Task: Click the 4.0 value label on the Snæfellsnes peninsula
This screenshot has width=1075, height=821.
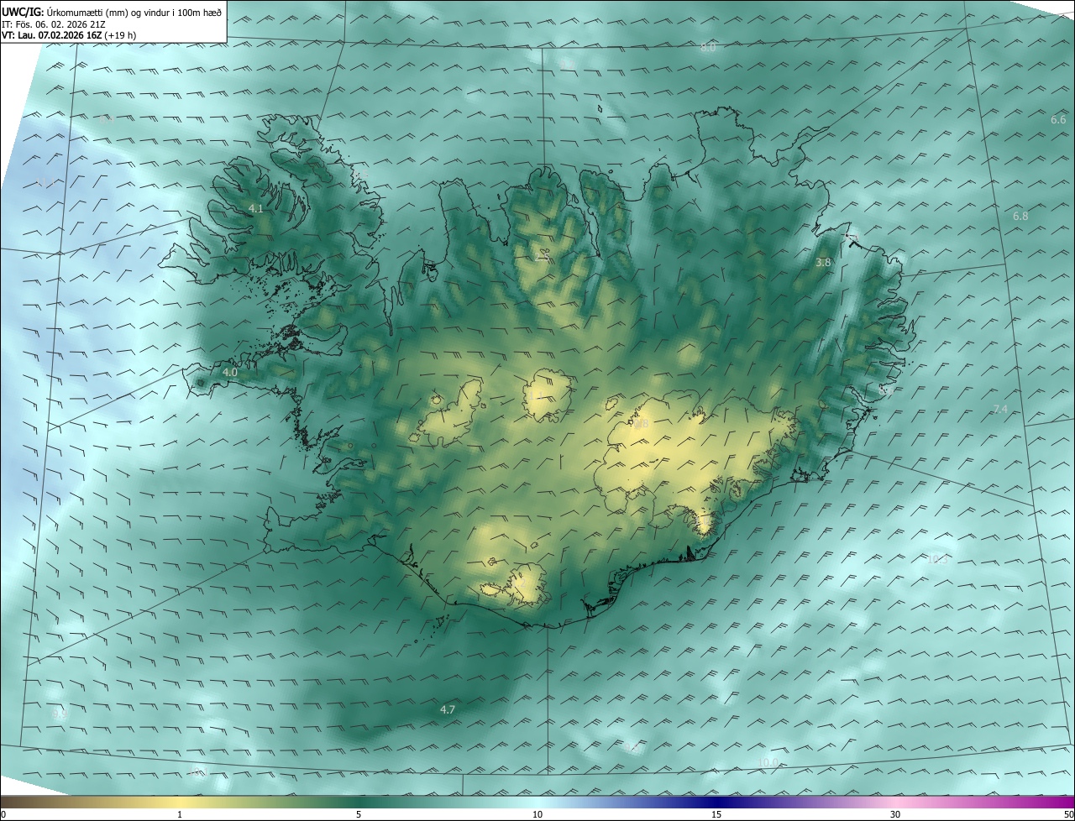Action: click(x=230, y=372)
